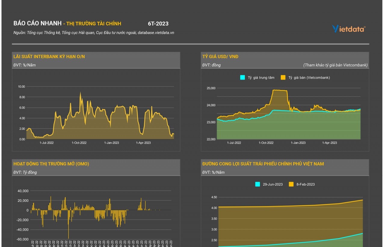Open the database.vietdata.vn source link
Viewport: 385px width, 247px height.
(156, 32)
